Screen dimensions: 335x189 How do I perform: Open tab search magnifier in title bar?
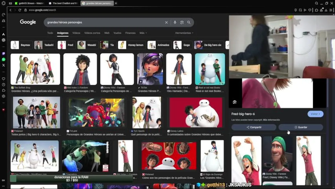(x=317, y=3)
